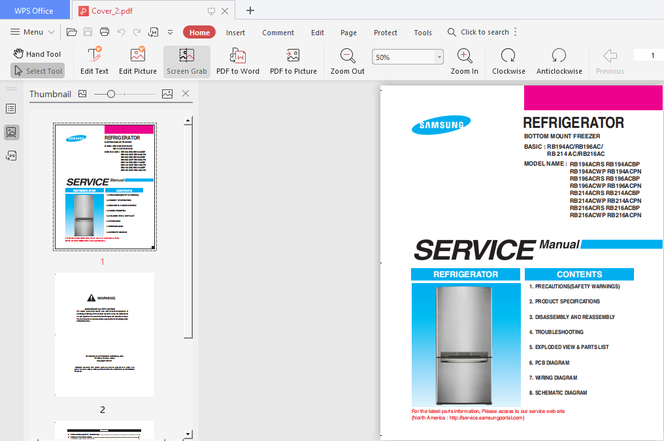Viewport: 664px width, 441px height.
Task: Click the thumbnail panel scrollbar thumb
Action: 188,232
